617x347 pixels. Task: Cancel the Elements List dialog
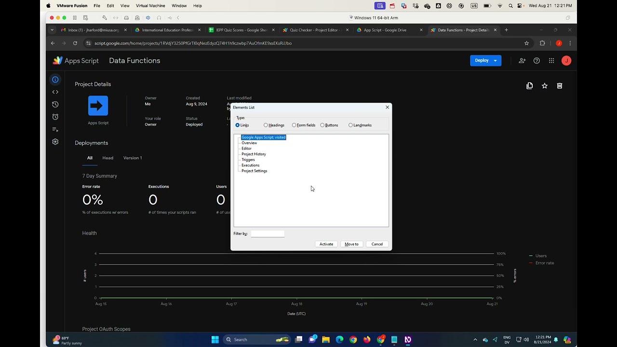(x=377, y=244)
